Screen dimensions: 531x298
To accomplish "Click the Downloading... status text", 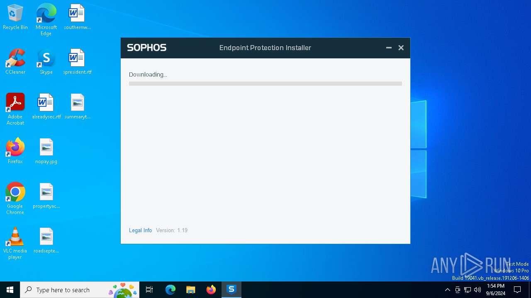I will coord(148,74).
